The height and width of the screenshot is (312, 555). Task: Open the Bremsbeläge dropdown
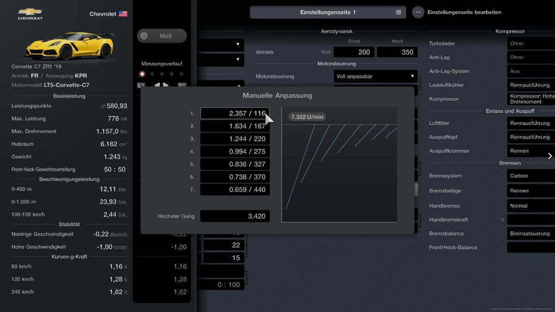(531, 190)
